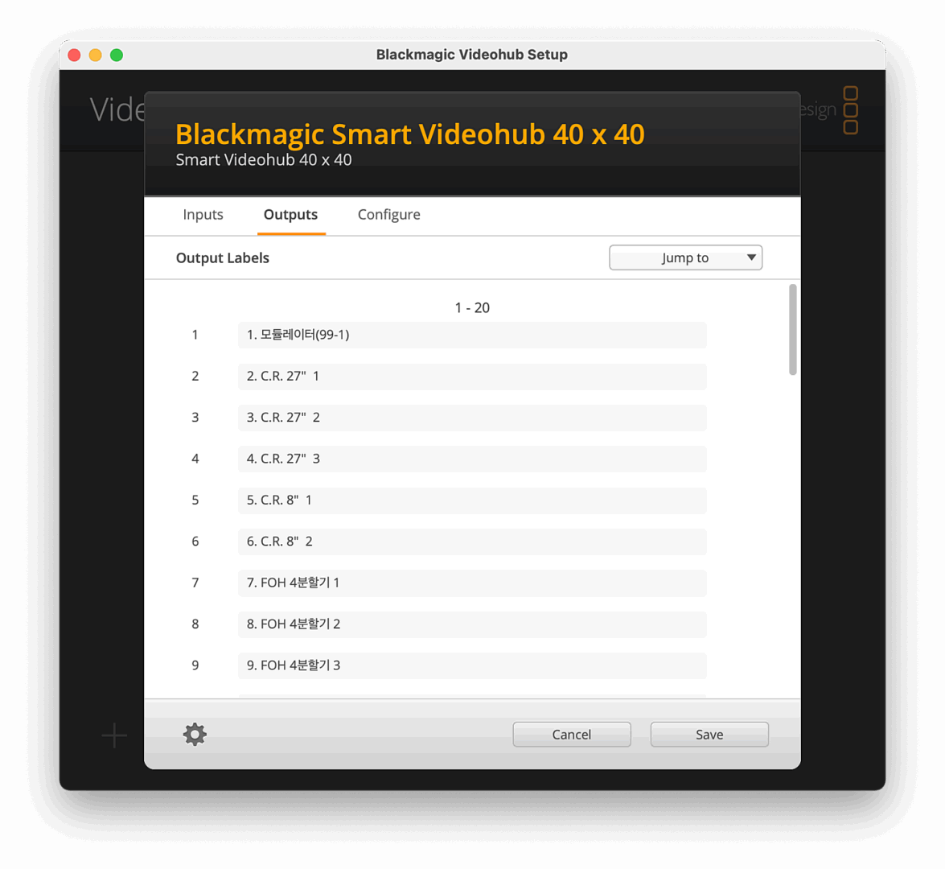Click the Blackmagic Design logo squares
The height and width of the screenshot is (869, 945).
pyautogui.click(x=850, y=109)
